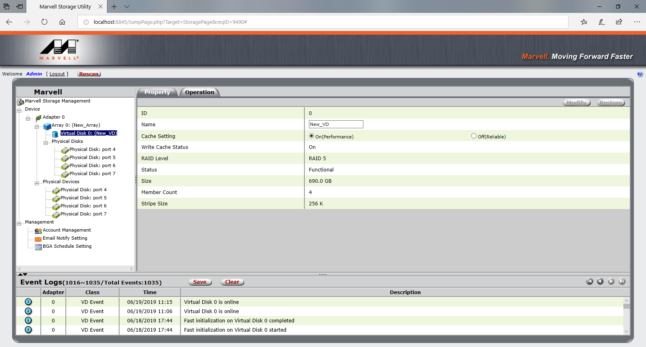Click the tree panel right scroll arrow
This screenshot has height=347, width=646.
pos(131,269)
